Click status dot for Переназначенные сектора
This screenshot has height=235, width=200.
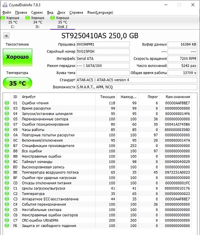pos(7,119)
